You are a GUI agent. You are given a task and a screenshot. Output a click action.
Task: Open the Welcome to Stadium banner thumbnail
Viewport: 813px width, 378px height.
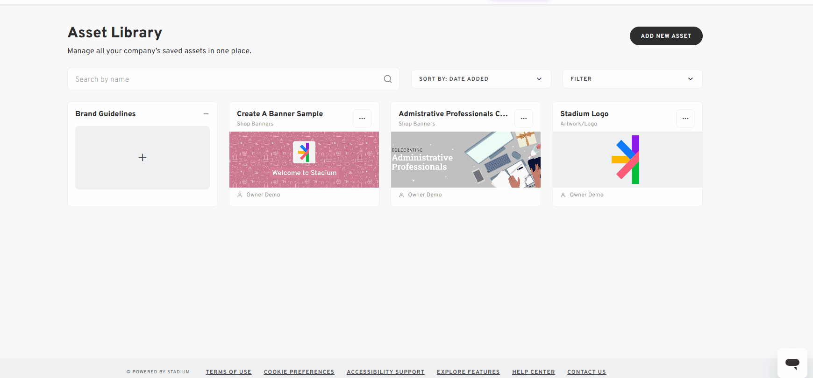[304, 160]
